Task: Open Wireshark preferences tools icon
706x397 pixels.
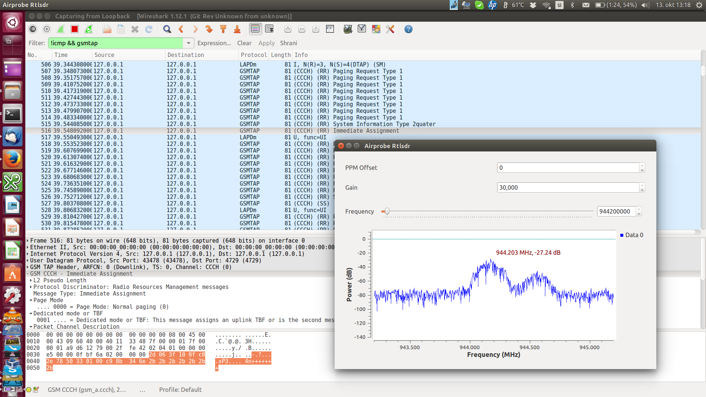Action: [x=390, y=29]
